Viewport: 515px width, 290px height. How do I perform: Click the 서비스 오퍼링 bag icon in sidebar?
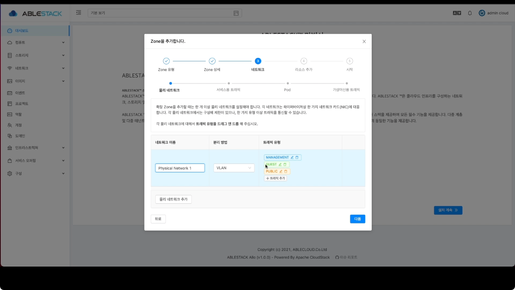coord(10,161)
